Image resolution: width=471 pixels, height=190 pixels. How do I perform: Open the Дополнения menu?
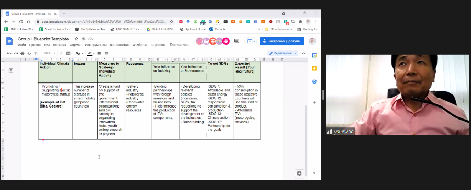click(119, 45)
